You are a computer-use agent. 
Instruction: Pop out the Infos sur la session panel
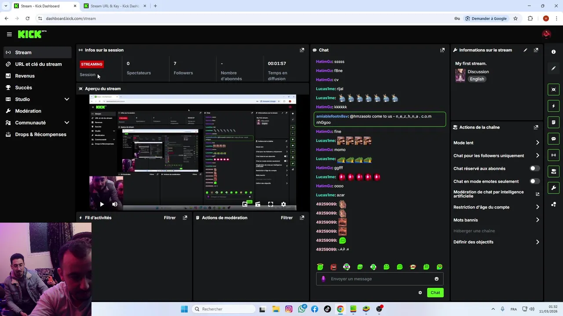(x=302, y=50)
